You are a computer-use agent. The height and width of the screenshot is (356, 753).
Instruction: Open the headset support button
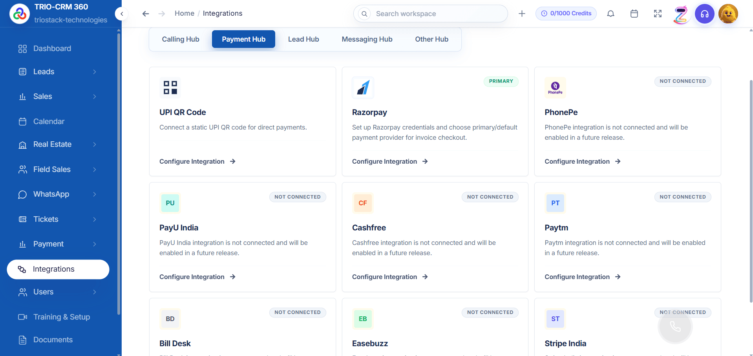(705, 14)
